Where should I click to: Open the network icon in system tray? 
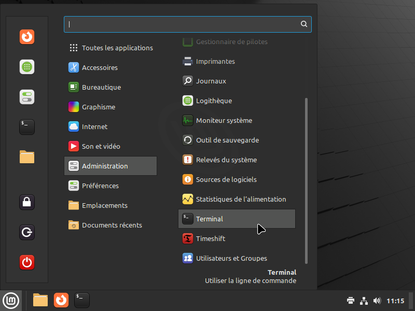coord(364,301)
